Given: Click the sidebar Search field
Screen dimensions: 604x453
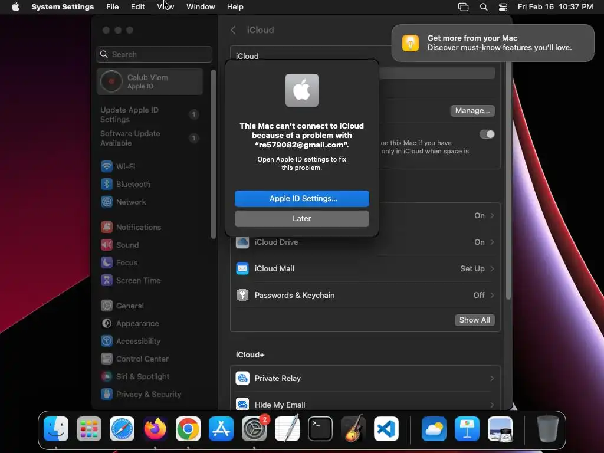Looking at the screenshot, I should point(154,54).
